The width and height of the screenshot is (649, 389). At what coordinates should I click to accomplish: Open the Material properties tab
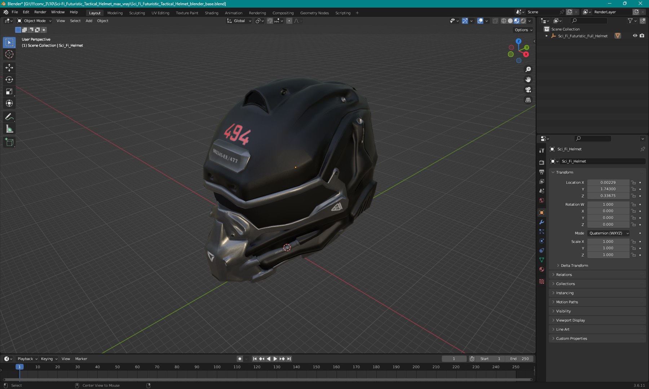click(542, 269)
